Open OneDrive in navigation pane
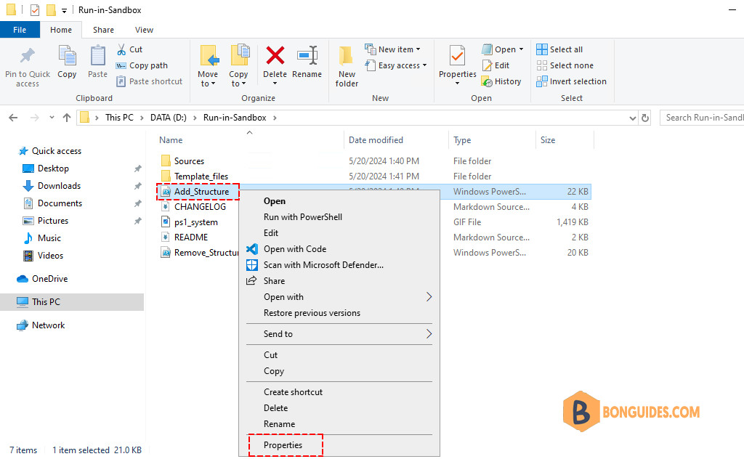Image resolution: width=744 pixels, height=459 pixels. coord(49,279)
